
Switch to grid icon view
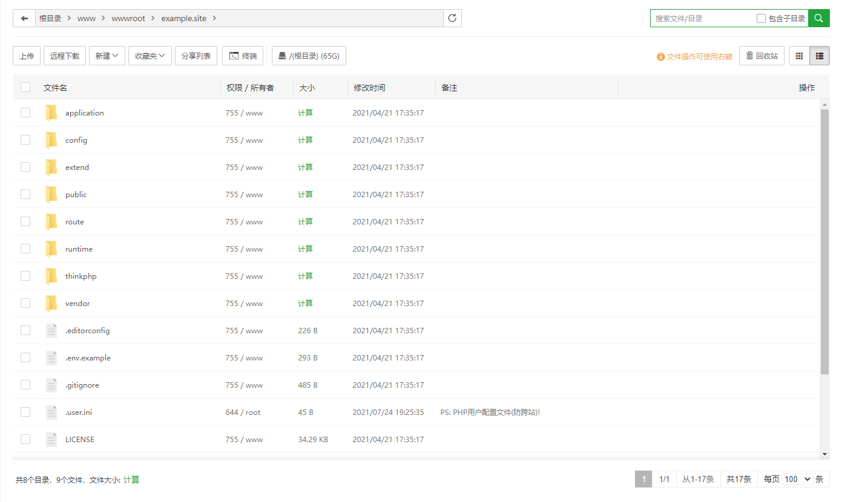(799, 56)
